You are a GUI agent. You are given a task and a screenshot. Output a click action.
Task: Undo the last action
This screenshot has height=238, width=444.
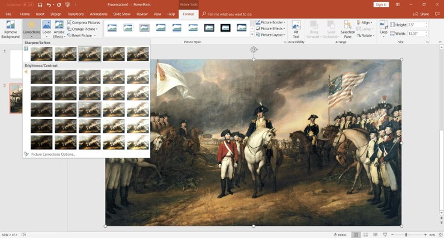coord(49,5)
